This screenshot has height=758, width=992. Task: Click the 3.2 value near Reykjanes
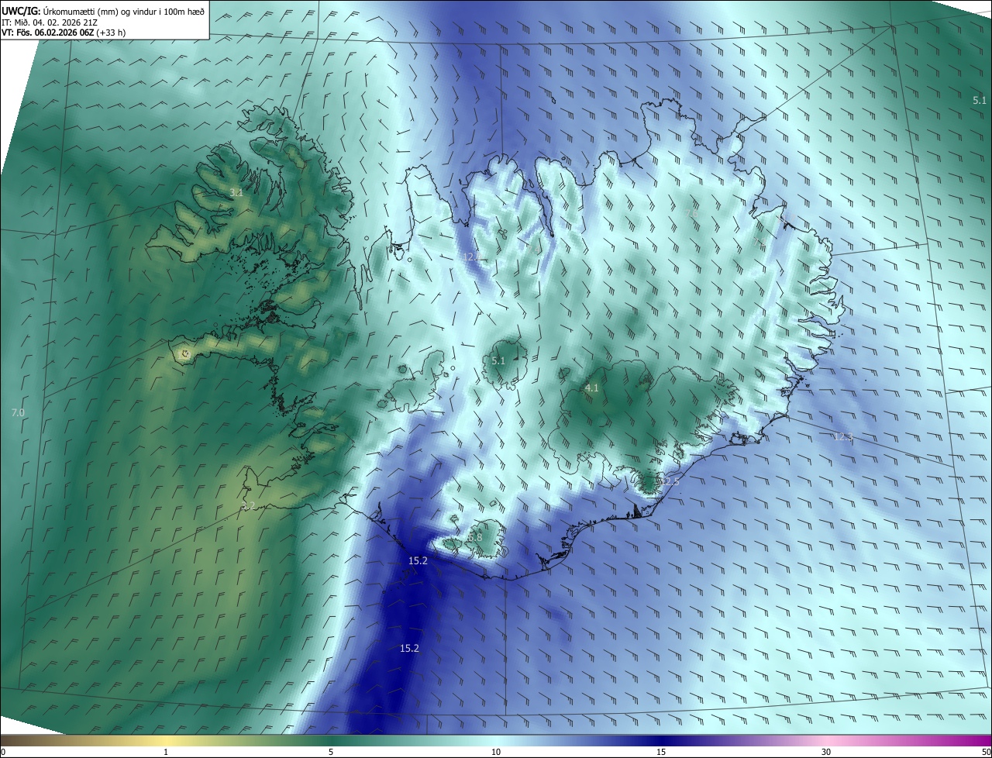[x=248, y=506]
